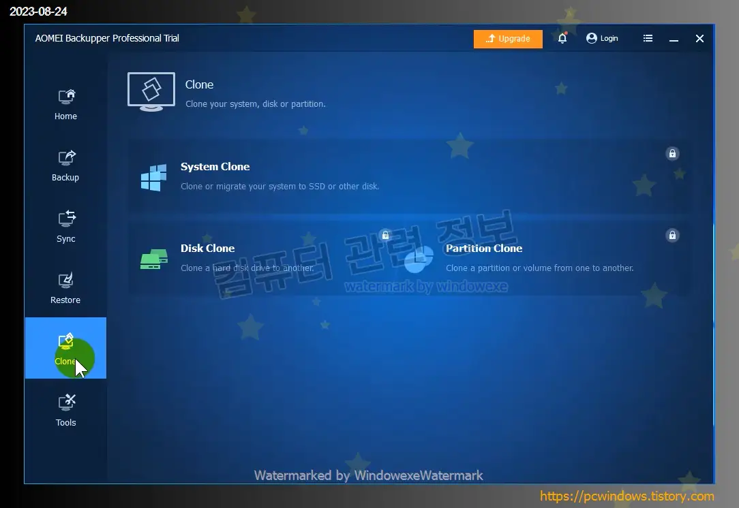Click 'Clone or migrate your system' description
Image resolution: width=739 pixels, height=508 pixels.
pos(280,187)
